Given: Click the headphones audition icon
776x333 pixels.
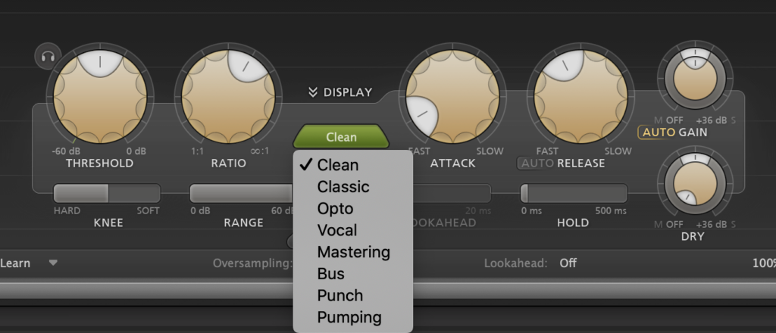Looking at the screenshot, I should coord(48,56).
